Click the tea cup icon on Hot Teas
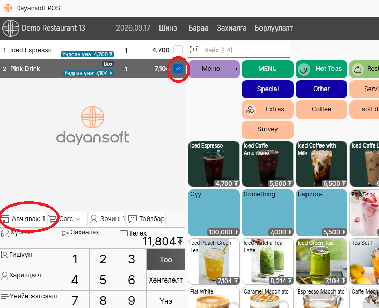 click(x=303, y=69)
